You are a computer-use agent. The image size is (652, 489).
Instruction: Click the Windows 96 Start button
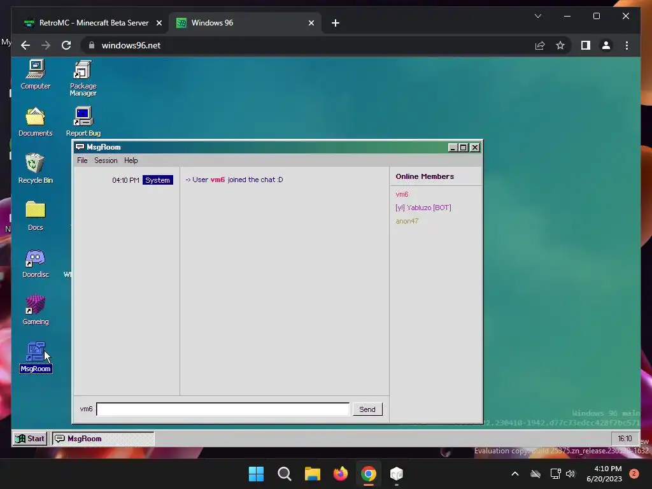30,438
